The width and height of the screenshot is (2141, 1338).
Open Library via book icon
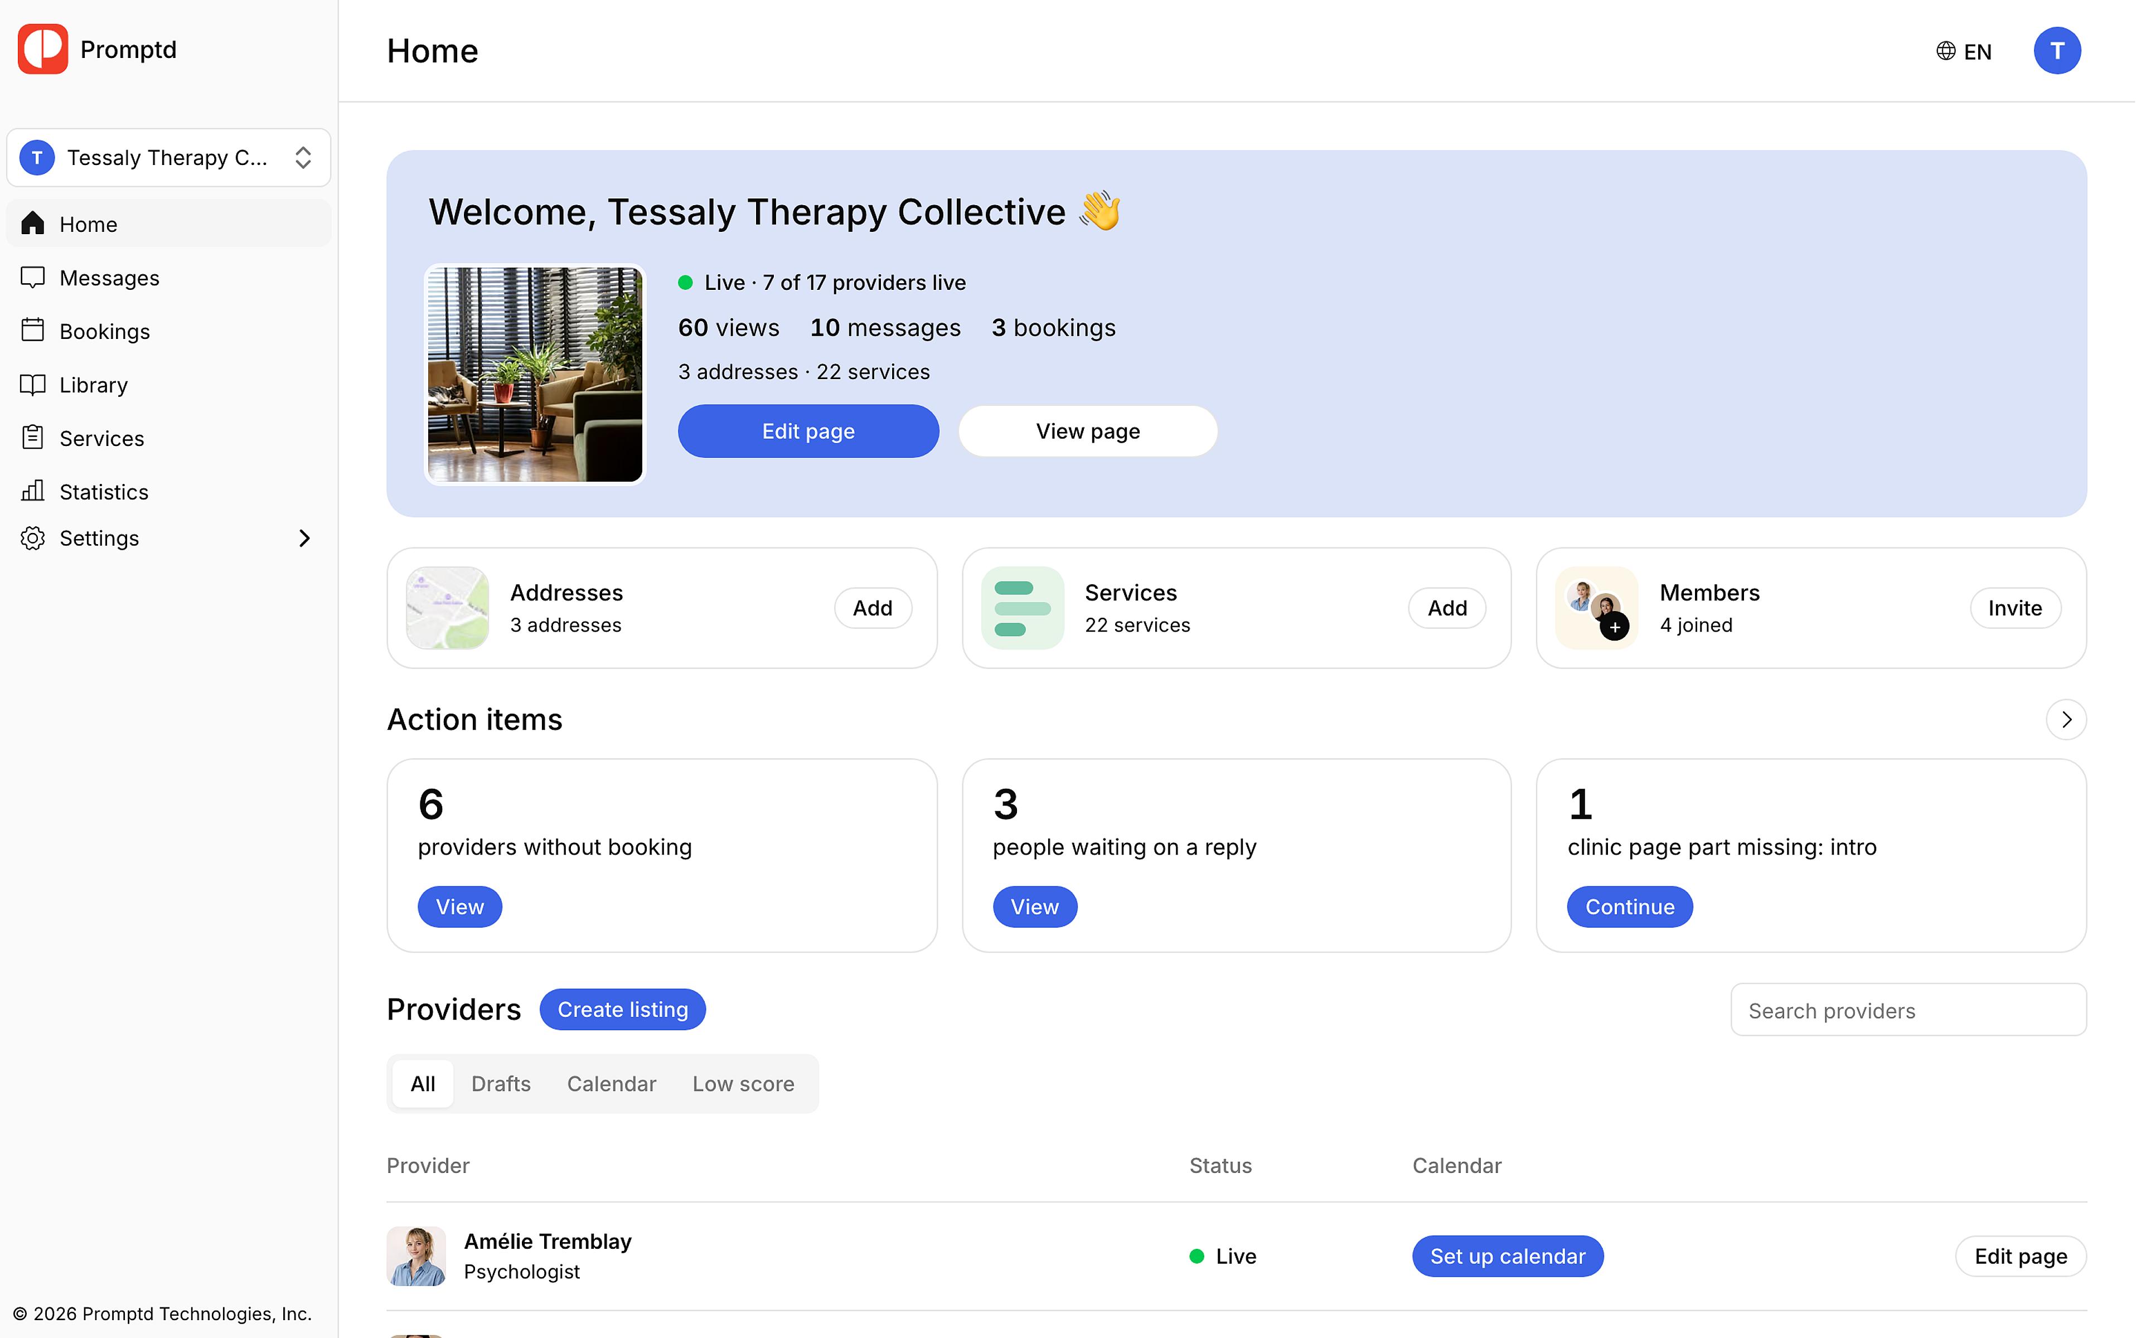pos(33,385)
